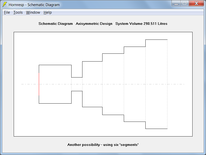Close the Schematic Diagram window
The image size is (206, 155).
tap(196, 3)
